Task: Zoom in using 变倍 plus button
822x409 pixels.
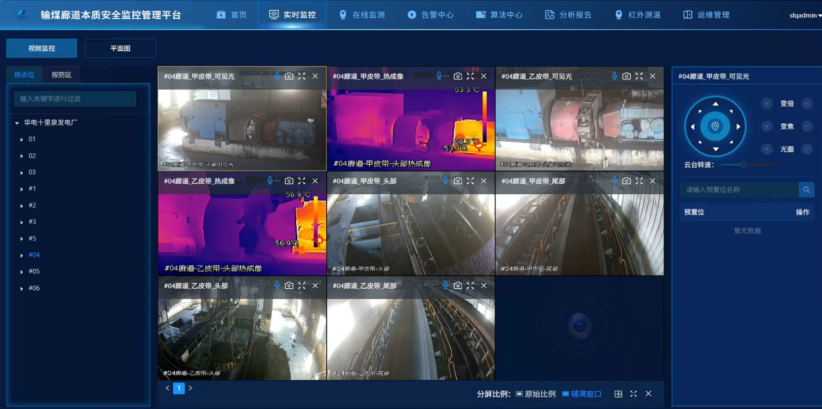Action: [x=767, y=103]
